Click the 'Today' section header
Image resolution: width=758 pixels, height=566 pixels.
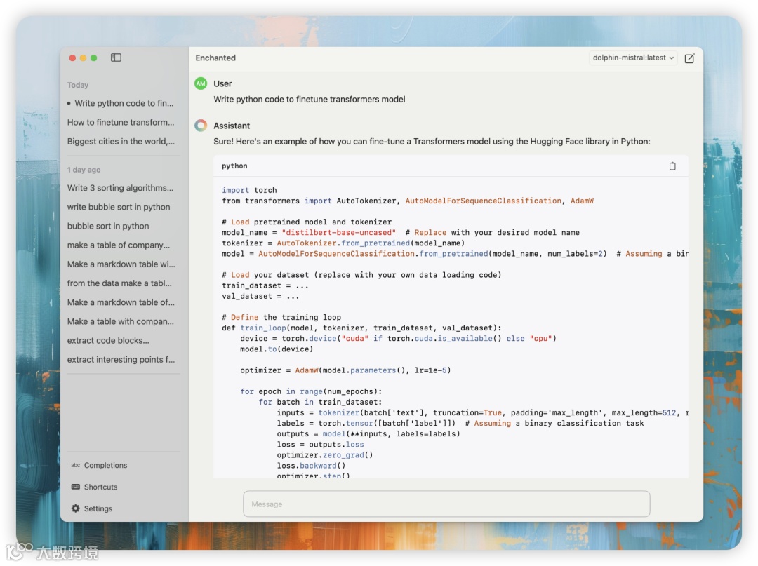[78, 85]
